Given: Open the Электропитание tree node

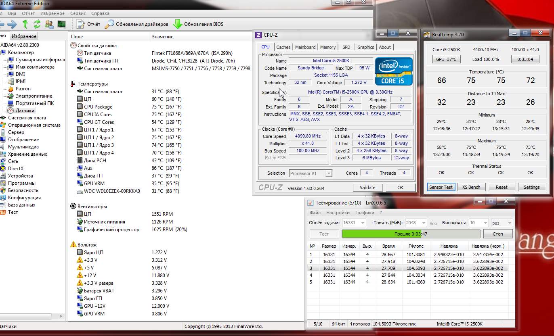Looking at the screenshot, I should tap(30, 96).
